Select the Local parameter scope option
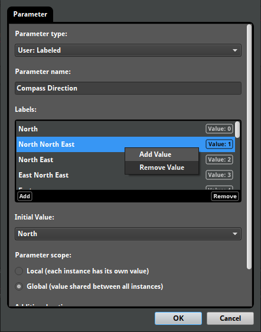 click(x=82, y=271)
